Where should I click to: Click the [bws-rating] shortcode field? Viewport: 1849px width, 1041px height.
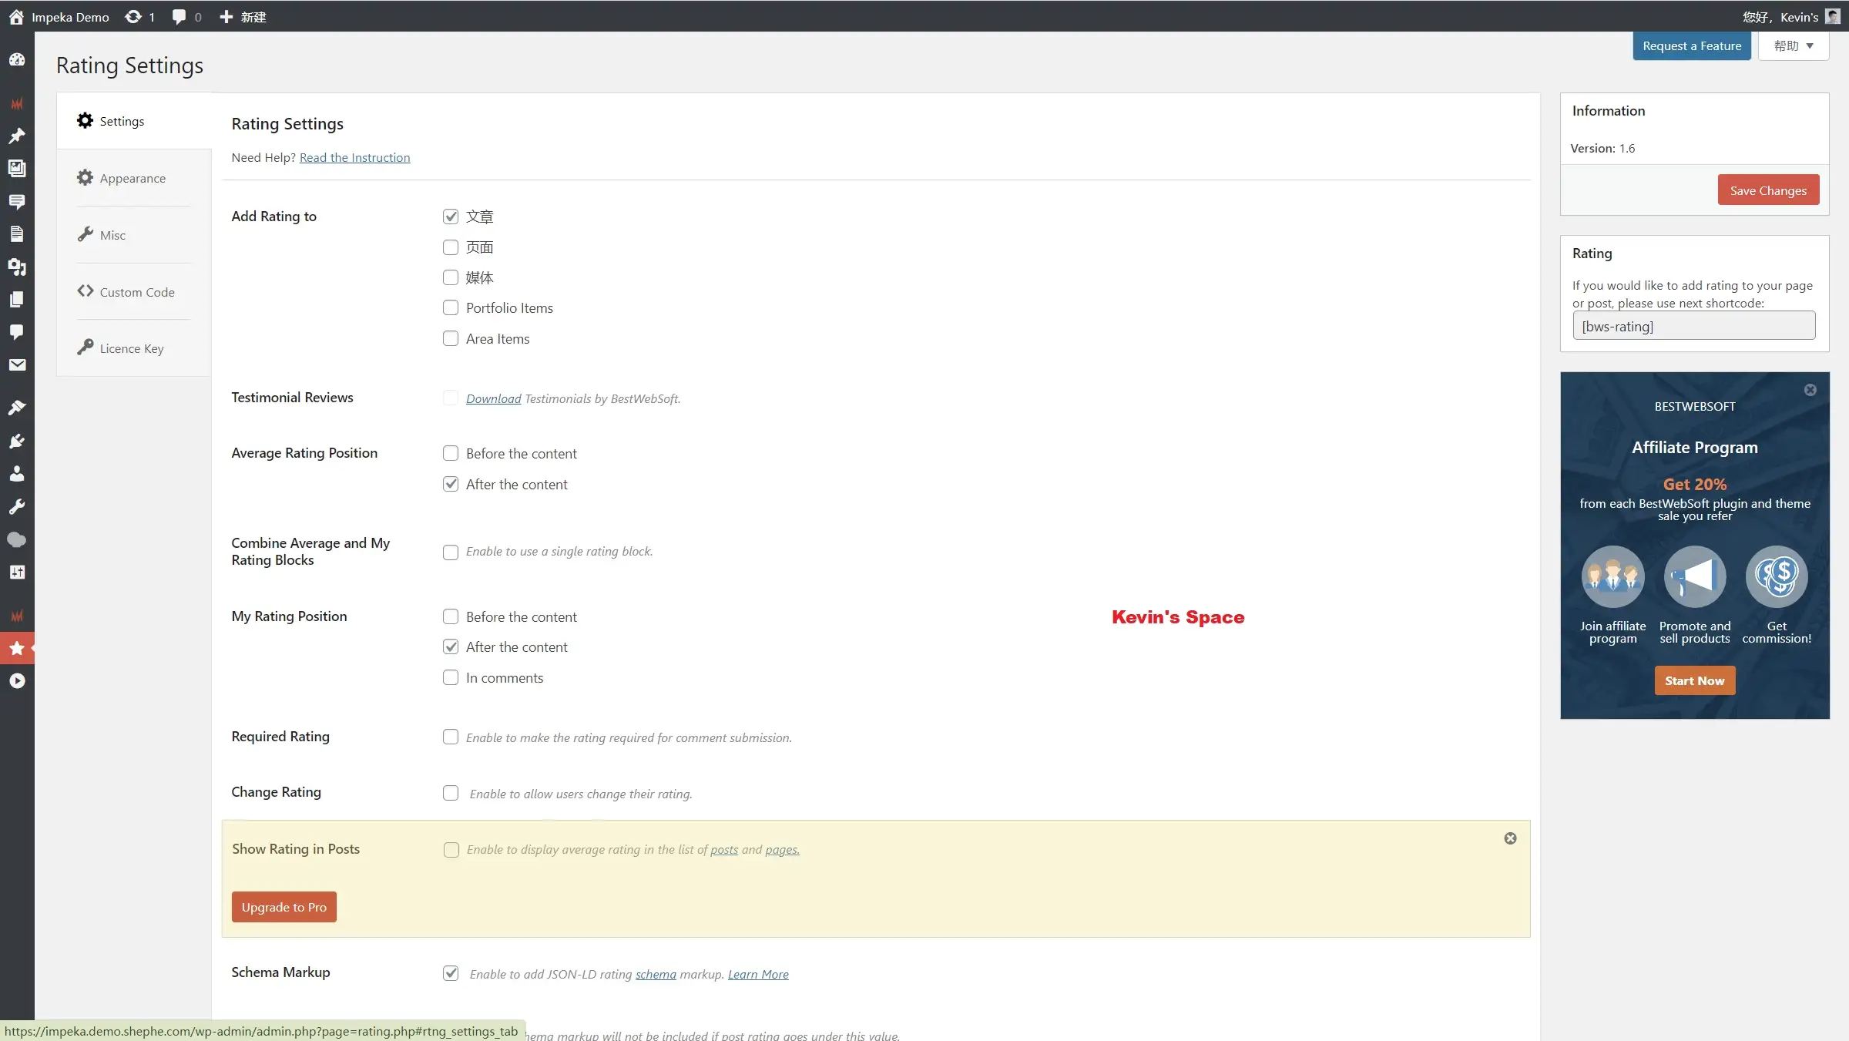point(1693,326)
